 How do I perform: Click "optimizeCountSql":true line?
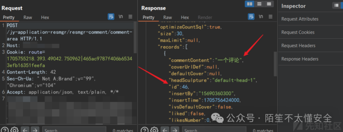point(189,27)
